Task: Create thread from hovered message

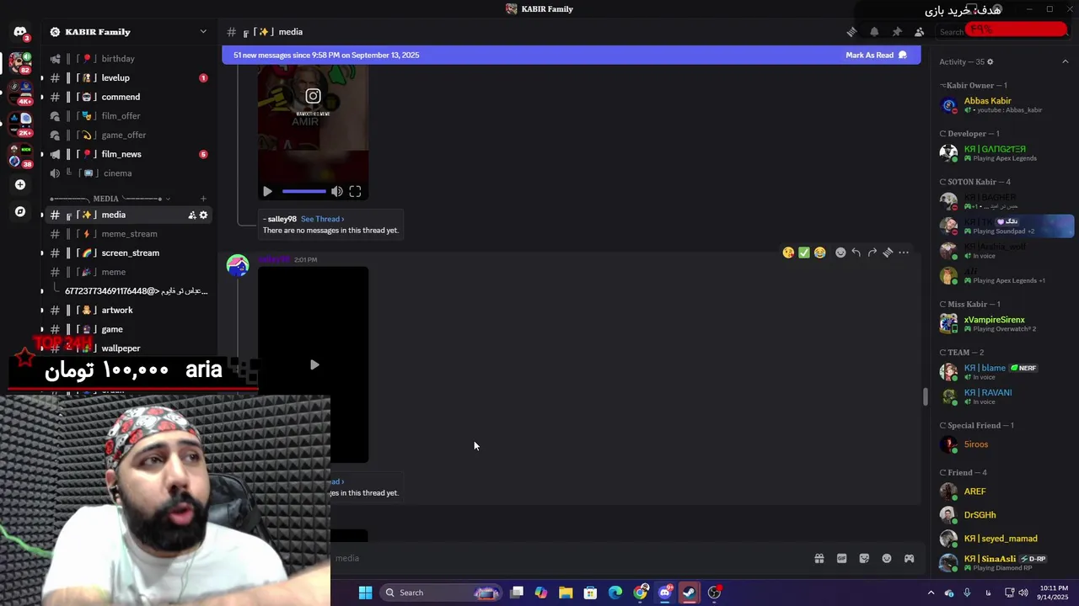Action: click(x=888, y=252)
